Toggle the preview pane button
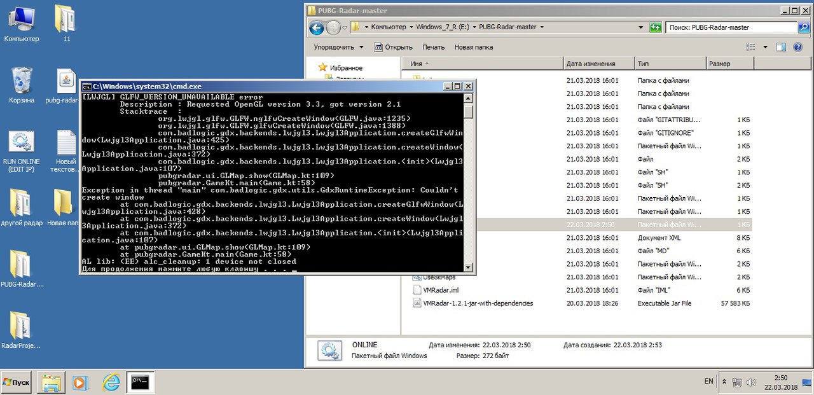Screen dimensions: 814x395 point(781,47)
